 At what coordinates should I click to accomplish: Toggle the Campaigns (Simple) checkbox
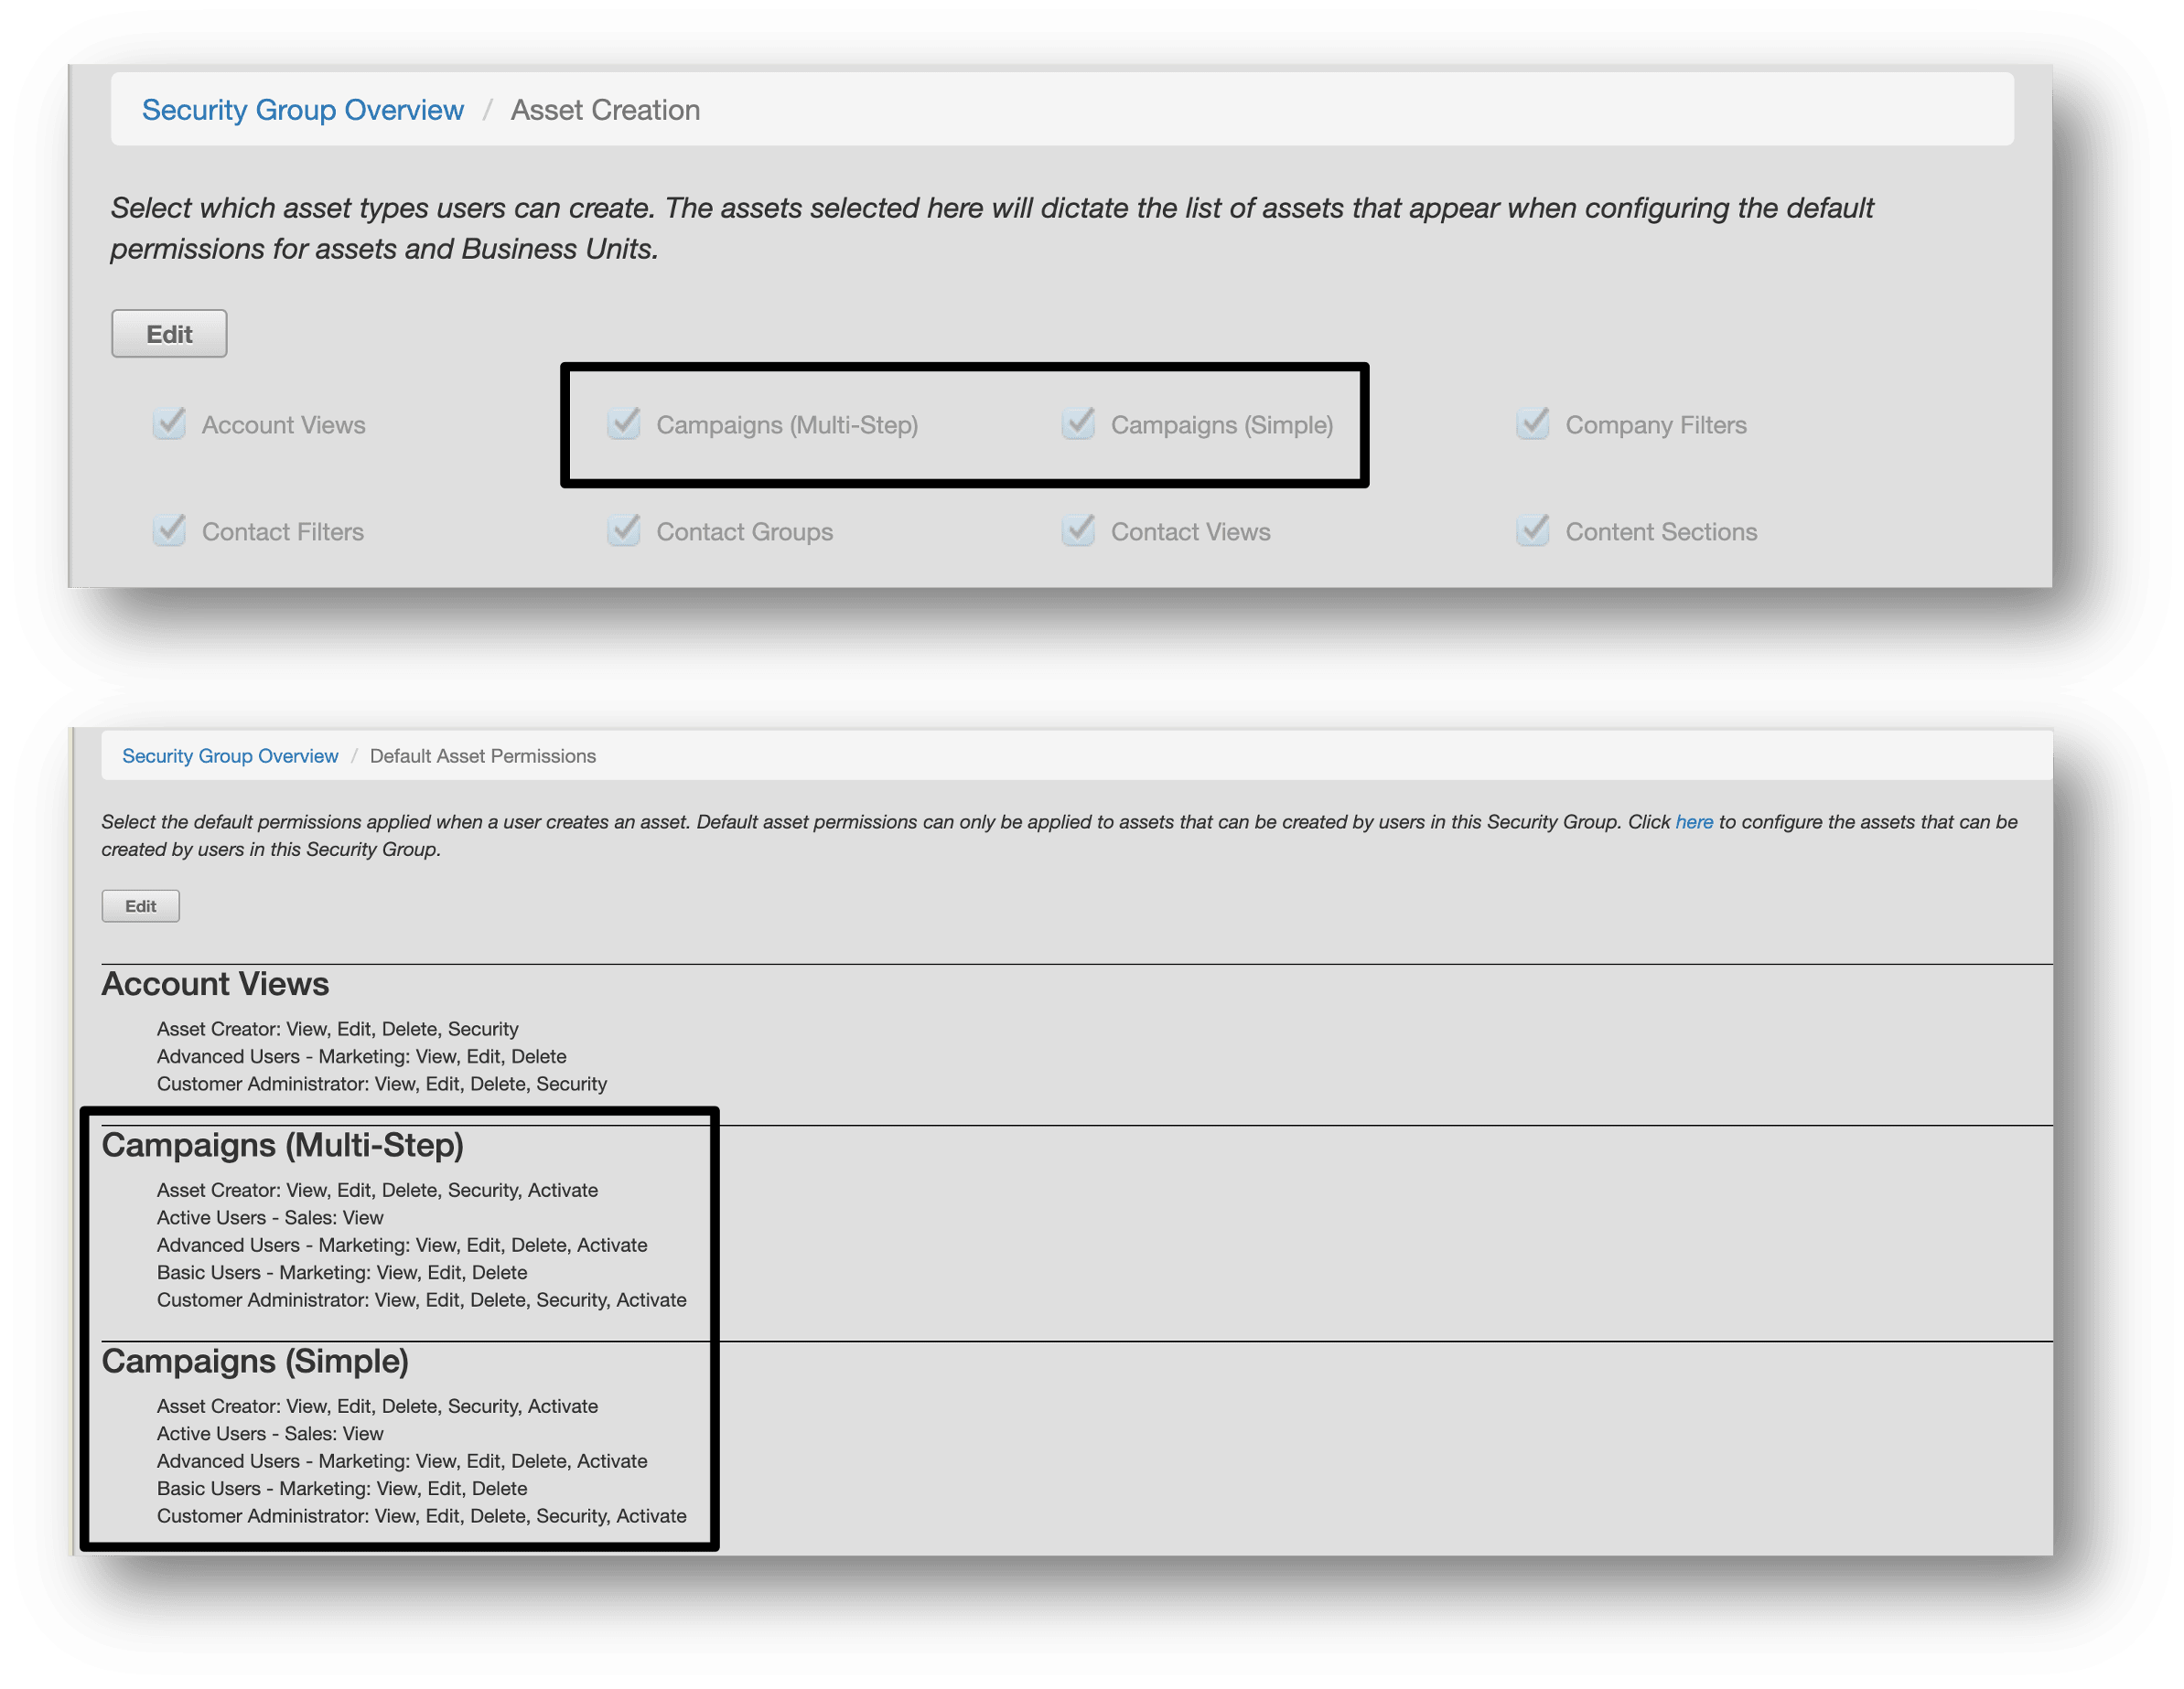pos(1078,423)
